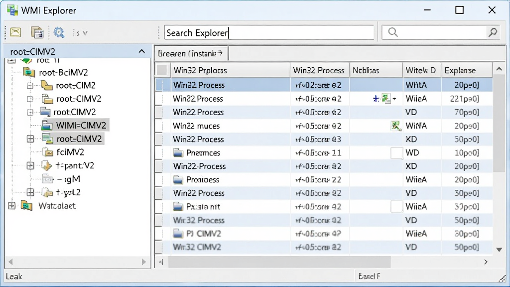The image size is (510, 287).
Task: Click tree panel scroll-left arrow
Action: (10, 262)
